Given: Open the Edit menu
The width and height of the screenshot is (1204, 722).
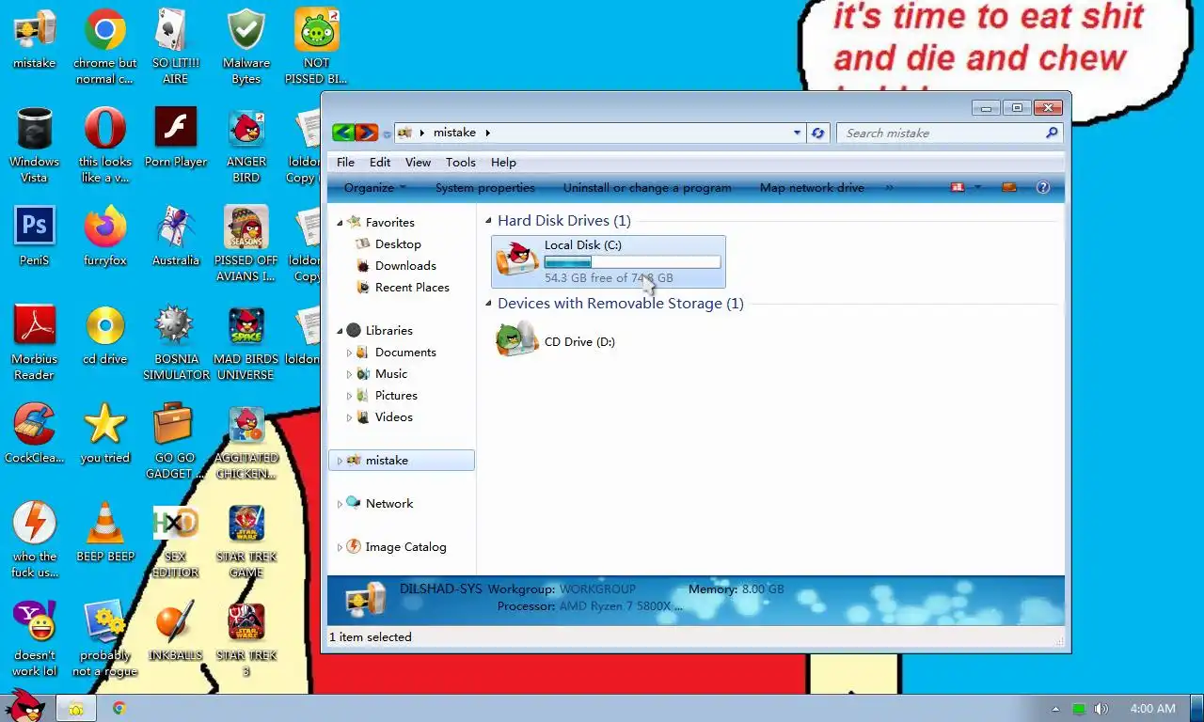Looking at the screenshot, I should tap(380, 162).
